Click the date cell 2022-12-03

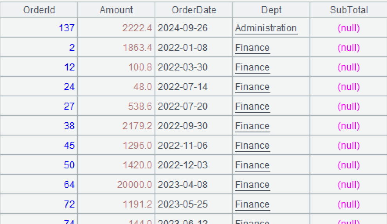pyautogui.click(x=183, y=165)
